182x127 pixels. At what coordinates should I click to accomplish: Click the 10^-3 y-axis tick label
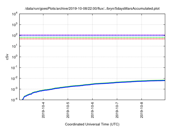[x=14, y=89]
